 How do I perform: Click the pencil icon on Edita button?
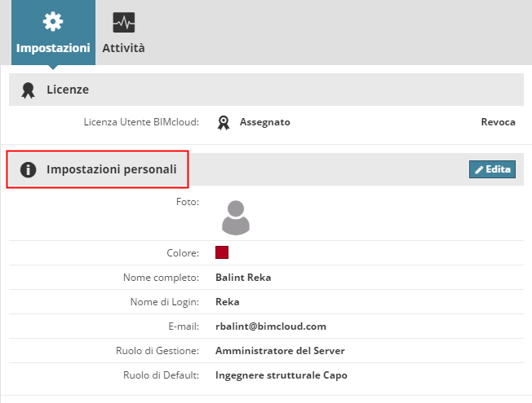point(479,169)
